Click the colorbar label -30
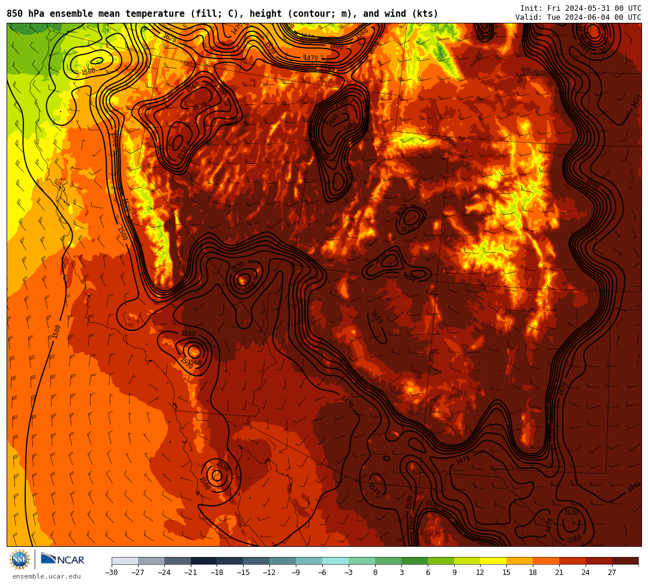648x584 pixels. click(112, 573)
